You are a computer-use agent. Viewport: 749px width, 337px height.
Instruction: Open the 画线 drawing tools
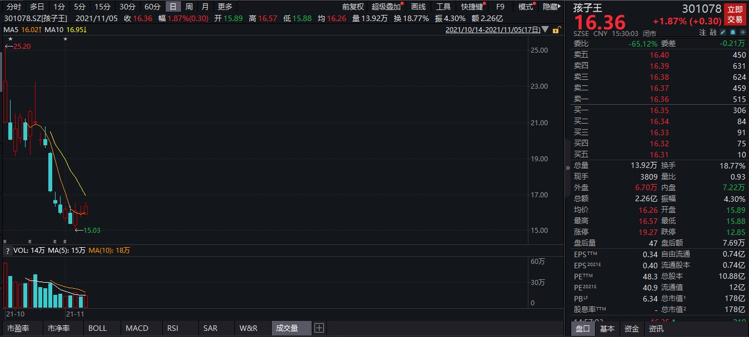[418, 7]
